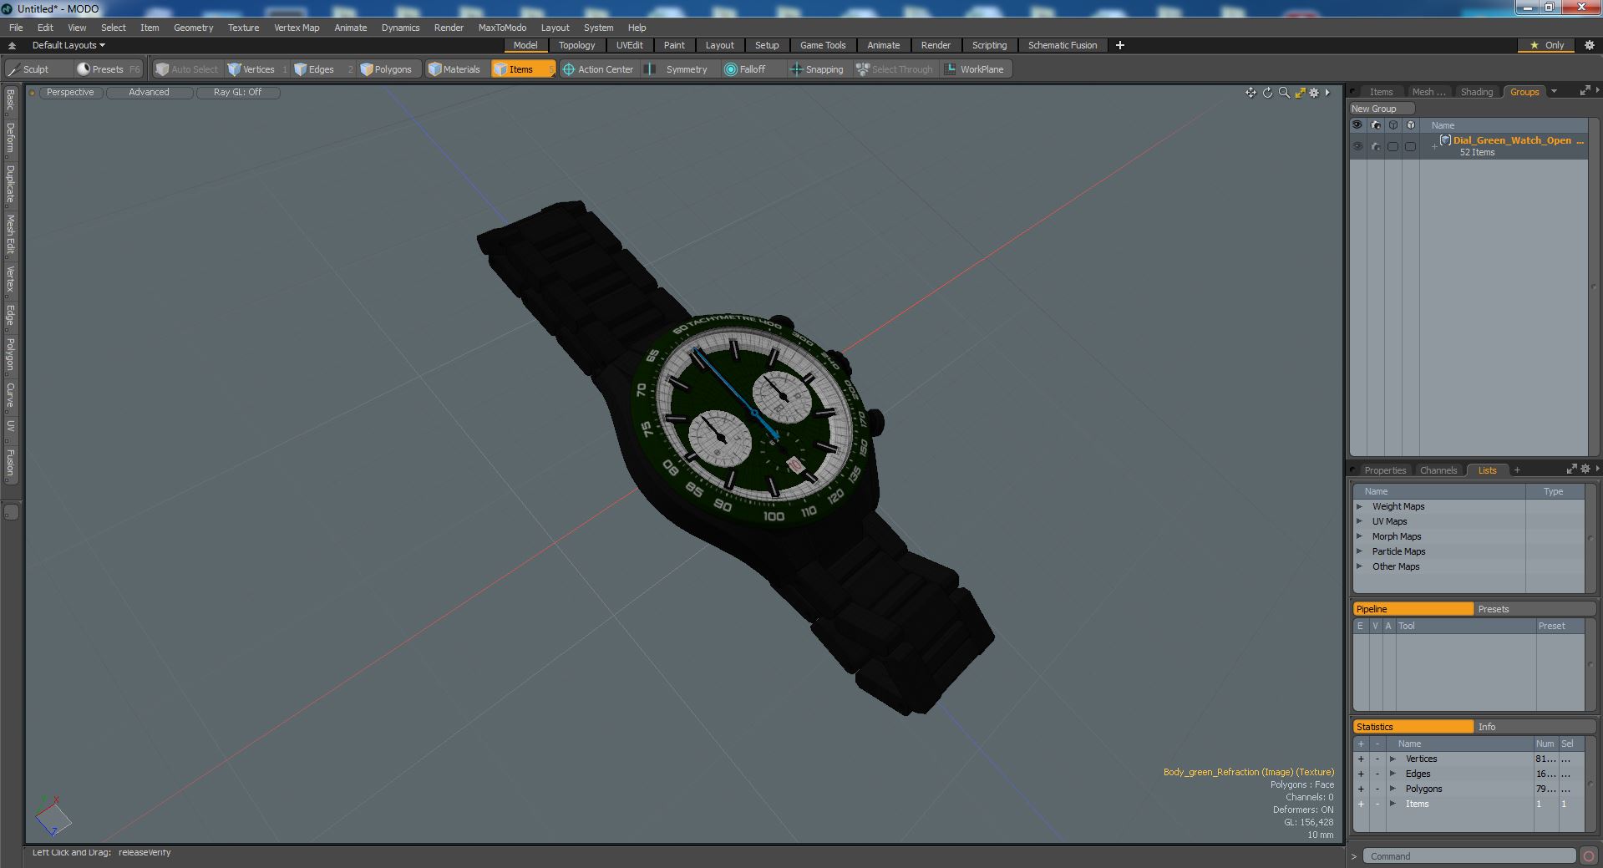Open the vertical Deform sidebar tab
The width and height of the screenshot is (1603, 868).
(10, 138)
